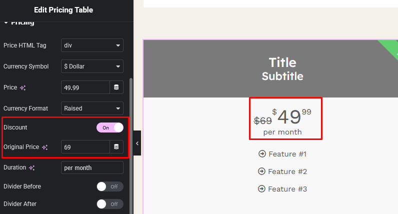Turn off the Discount toggle
Image resolution: width=398 pixels, height=214 pixels.
pos(110,127)
